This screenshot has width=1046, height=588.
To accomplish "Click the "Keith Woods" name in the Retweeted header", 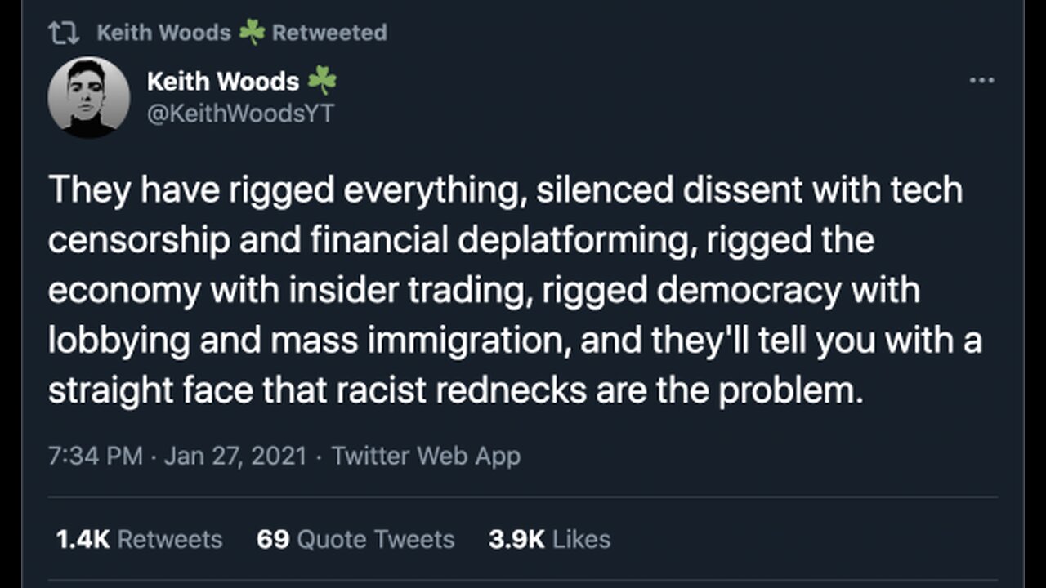I will pos(163,33).
